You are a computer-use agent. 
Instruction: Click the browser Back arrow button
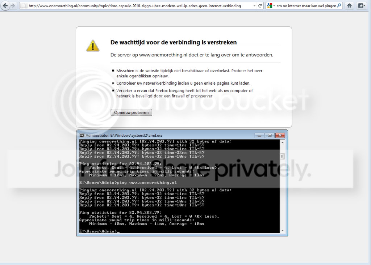click(x=5, y=6)
